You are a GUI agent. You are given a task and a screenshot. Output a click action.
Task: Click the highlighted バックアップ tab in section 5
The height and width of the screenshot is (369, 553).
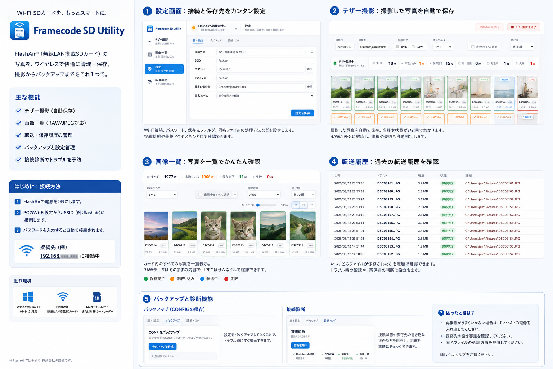(x=173, y=321)
